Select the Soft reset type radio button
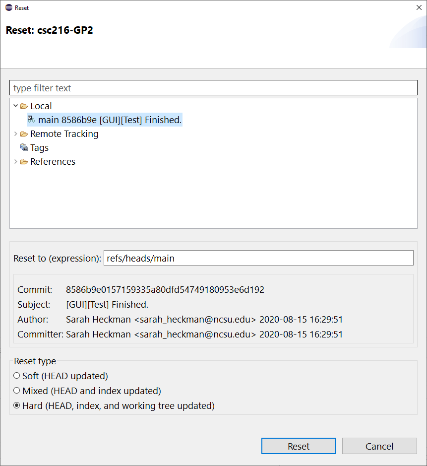This screenshot has width=427, height=466. coord(16,376)
